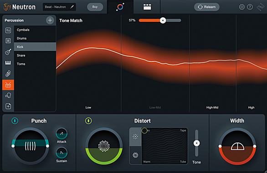Click the left handle on Punch dial
Screen dimensions: 267x173
[x=13, y=146]
